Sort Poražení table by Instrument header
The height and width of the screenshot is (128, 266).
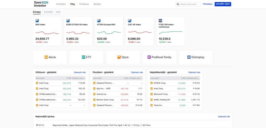pyautogui.click(x=97, y=78)
